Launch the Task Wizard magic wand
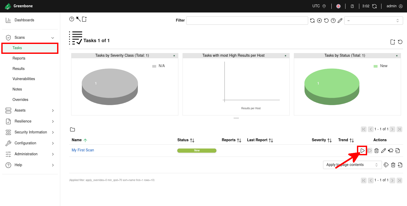Image resolution: width=407 pixels, height=206 pixels. [77, 19]
